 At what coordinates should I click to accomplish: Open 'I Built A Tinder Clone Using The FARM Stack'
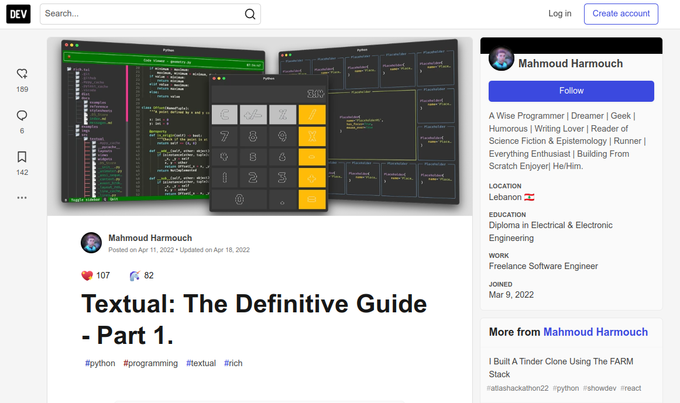561,368
